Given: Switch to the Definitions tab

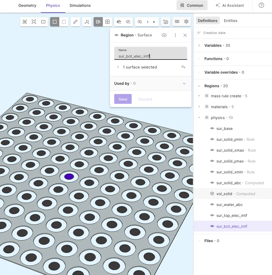Looking at the screenshot, I should point(208,21).
